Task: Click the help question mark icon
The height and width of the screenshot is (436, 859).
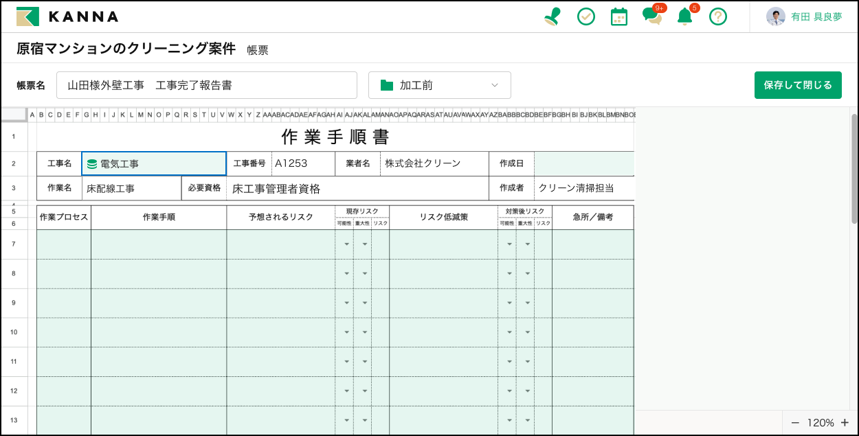Action: 718,16
